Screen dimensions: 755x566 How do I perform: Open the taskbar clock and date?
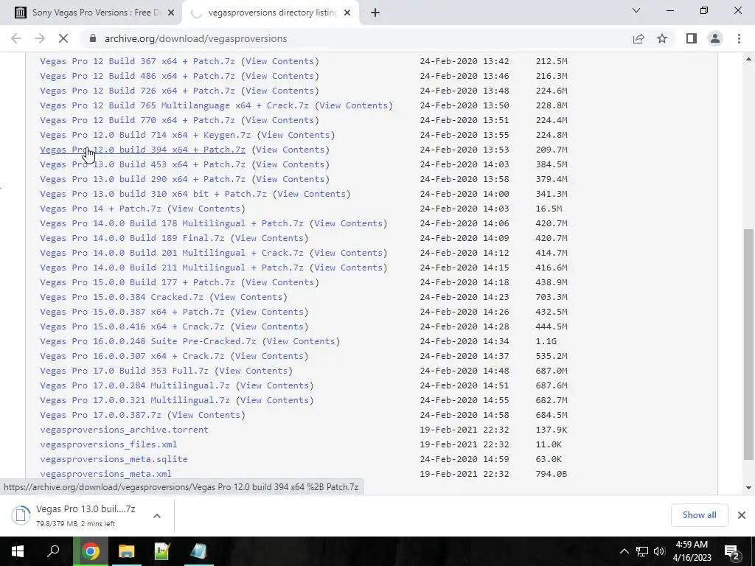point(692,551)
